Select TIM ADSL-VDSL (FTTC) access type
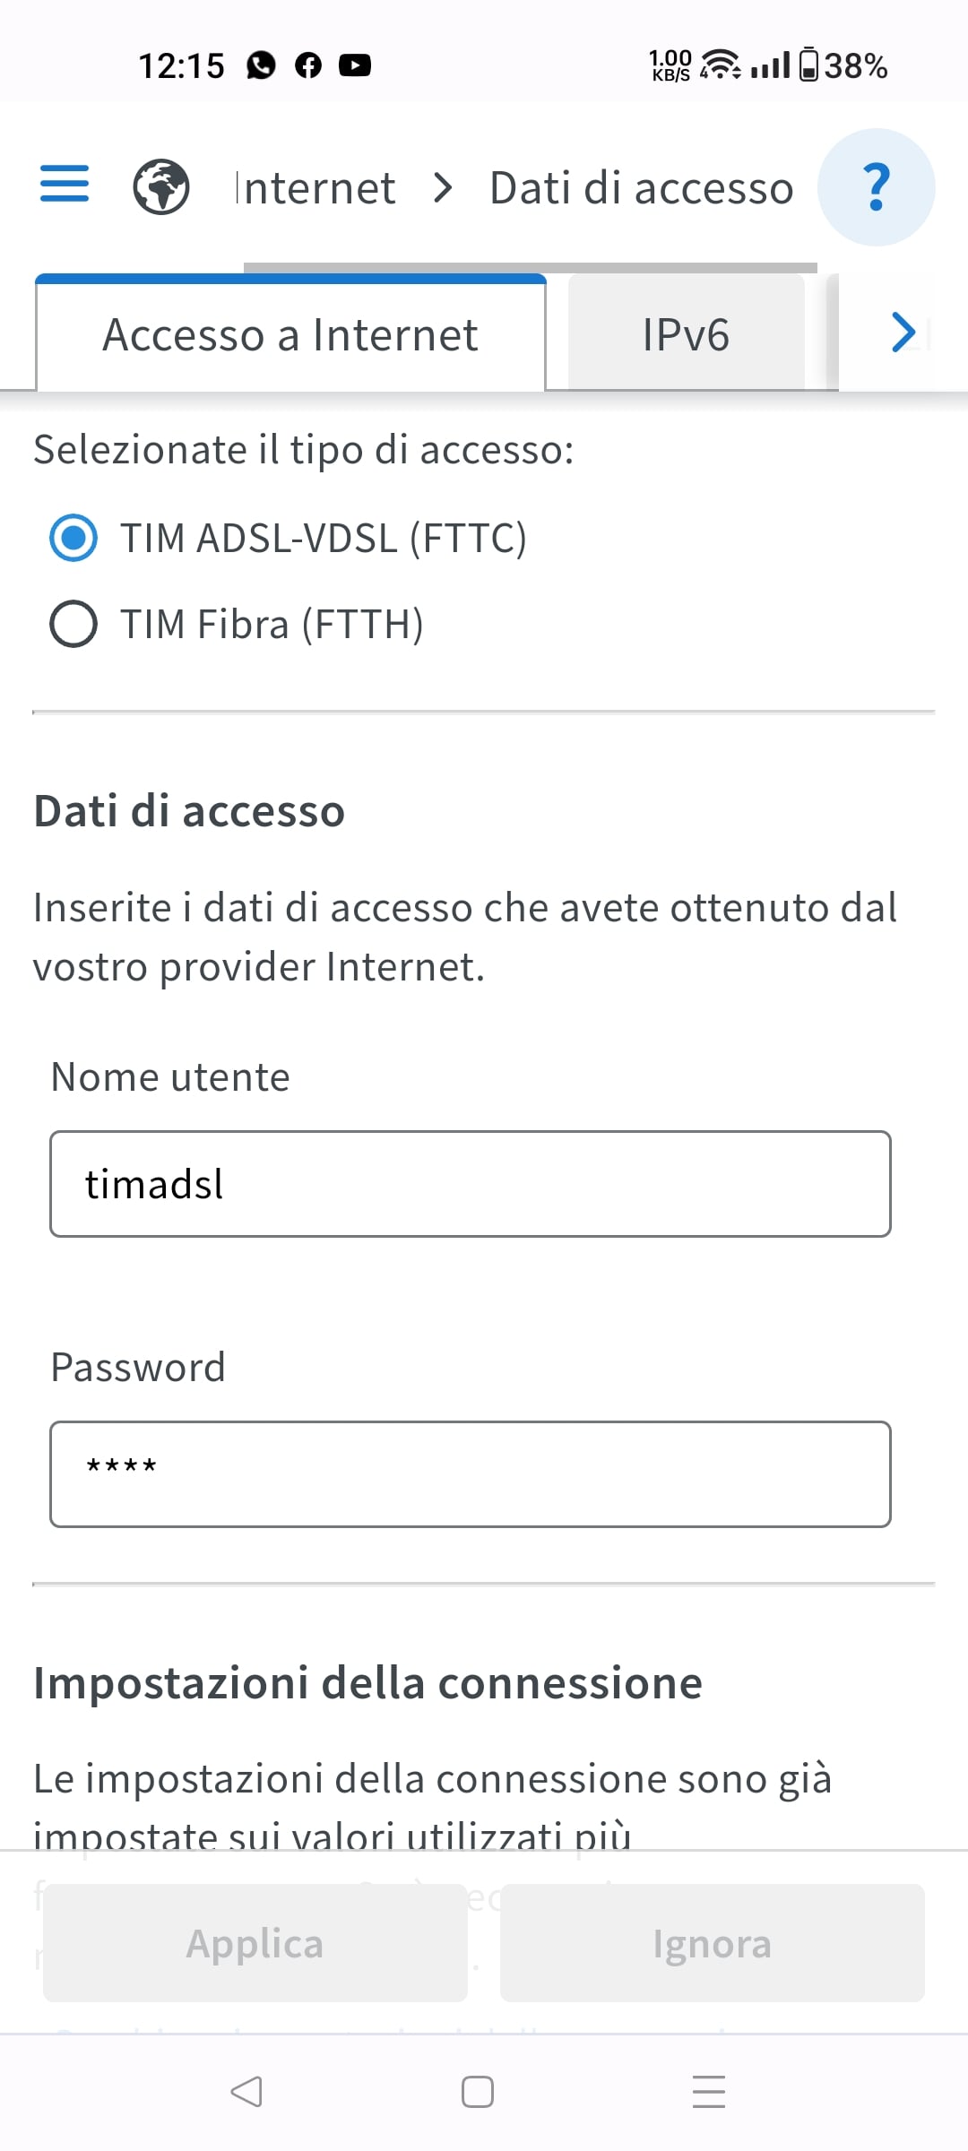The width and height of the screenshot is (968, 2151). pos(73,538)
